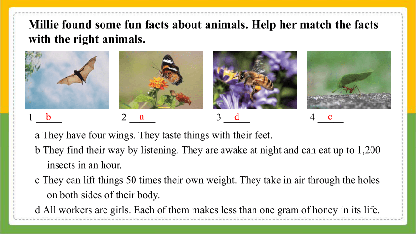The image size is (416, 234).
Task: Click fact d about workers being girls
Action: pos(207,210)
